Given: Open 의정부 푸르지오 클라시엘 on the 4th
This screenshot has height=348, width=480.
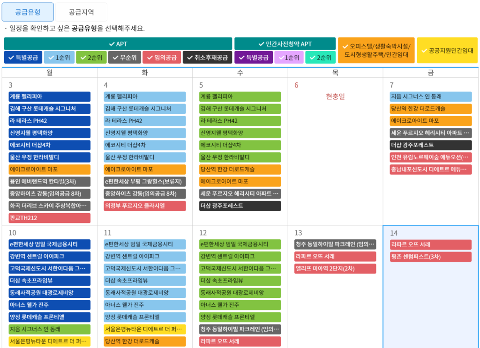Looking at the screenshot, I should coord(145,206).
